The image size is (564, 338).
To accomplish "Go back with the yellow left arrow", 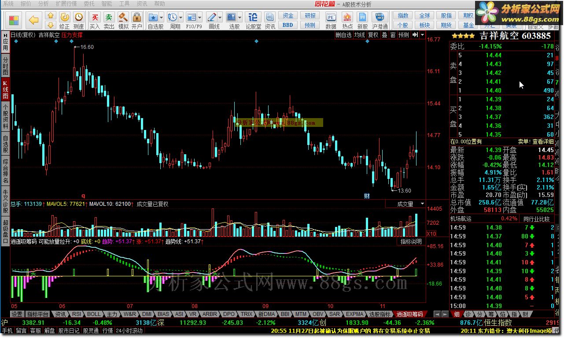I will [34, 20].
